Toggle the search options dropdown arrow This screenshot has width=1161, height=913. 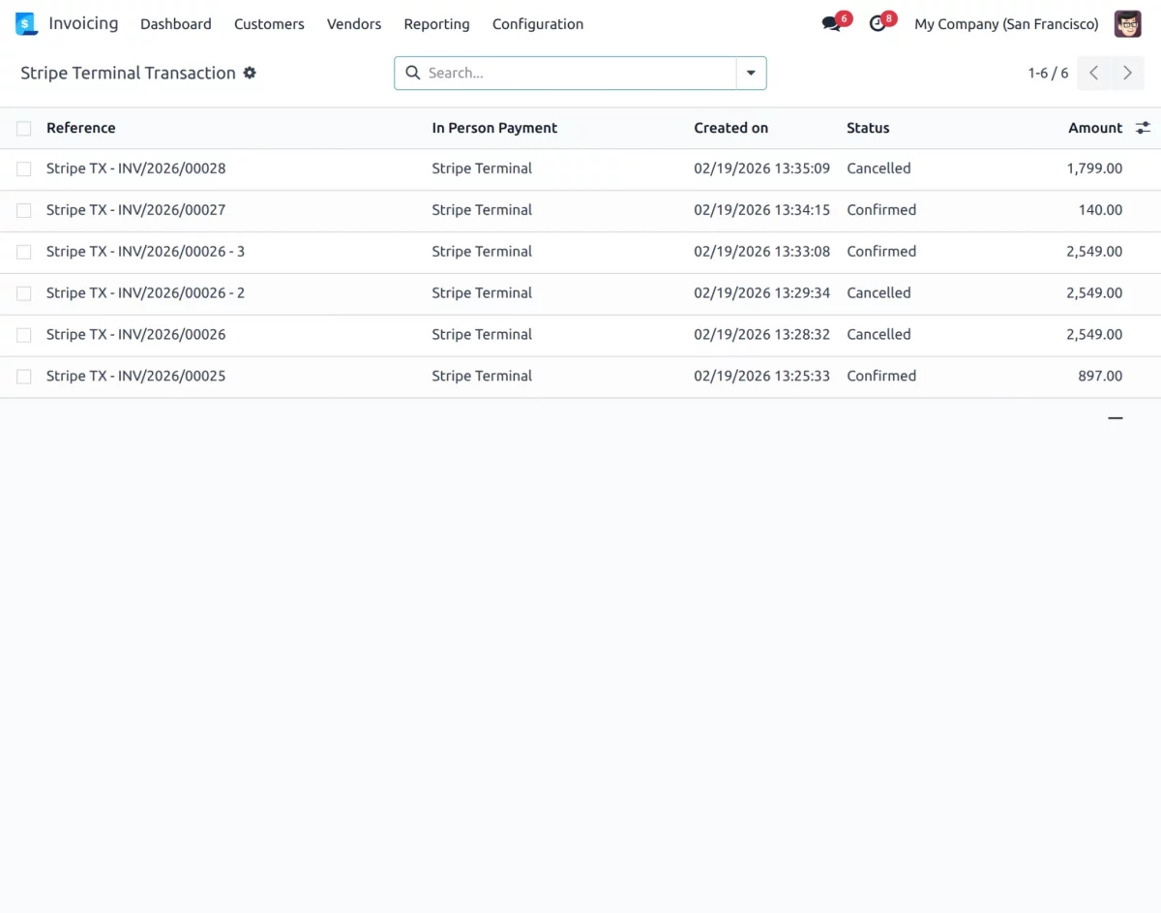coord(751,73)
